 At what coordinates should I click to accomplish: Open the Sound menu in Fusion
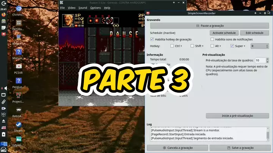coord(83,8)
